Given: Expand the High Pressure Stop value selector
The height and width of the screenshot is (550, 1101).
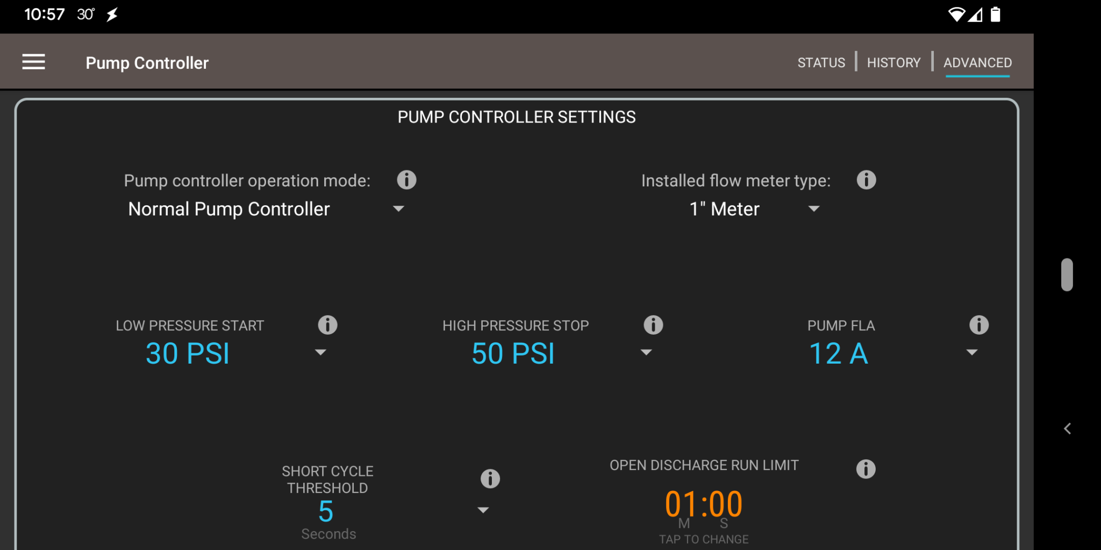Looking at the screenshot, I should pyautogui.click(x=646, y=352).
